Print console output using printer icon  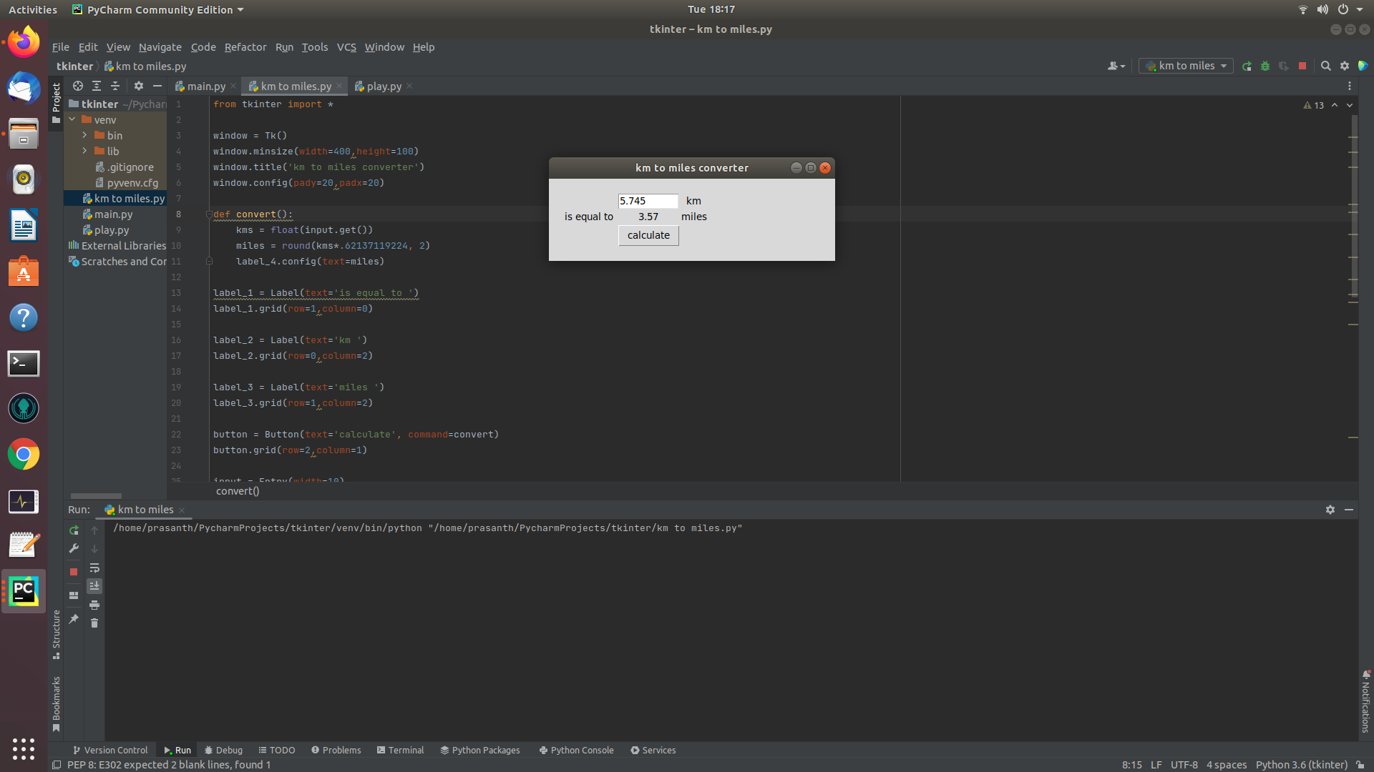[x=94, y=605]
